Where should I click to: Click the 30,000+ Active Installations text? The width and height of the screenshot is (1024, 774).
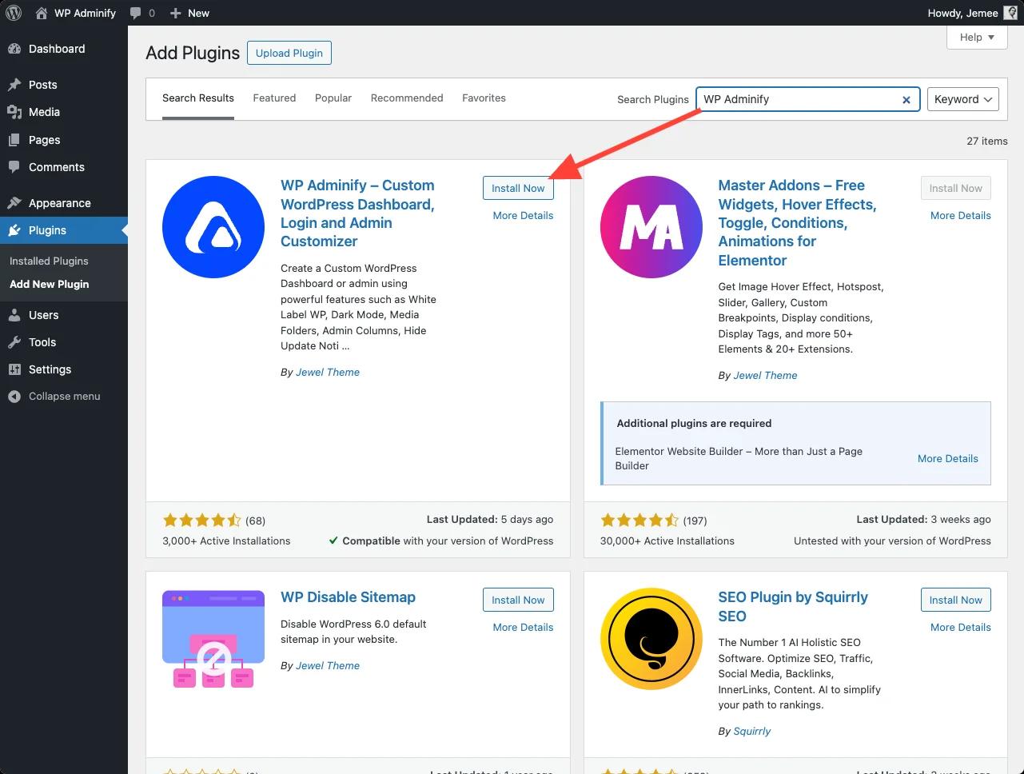click(x=667, y=541)
